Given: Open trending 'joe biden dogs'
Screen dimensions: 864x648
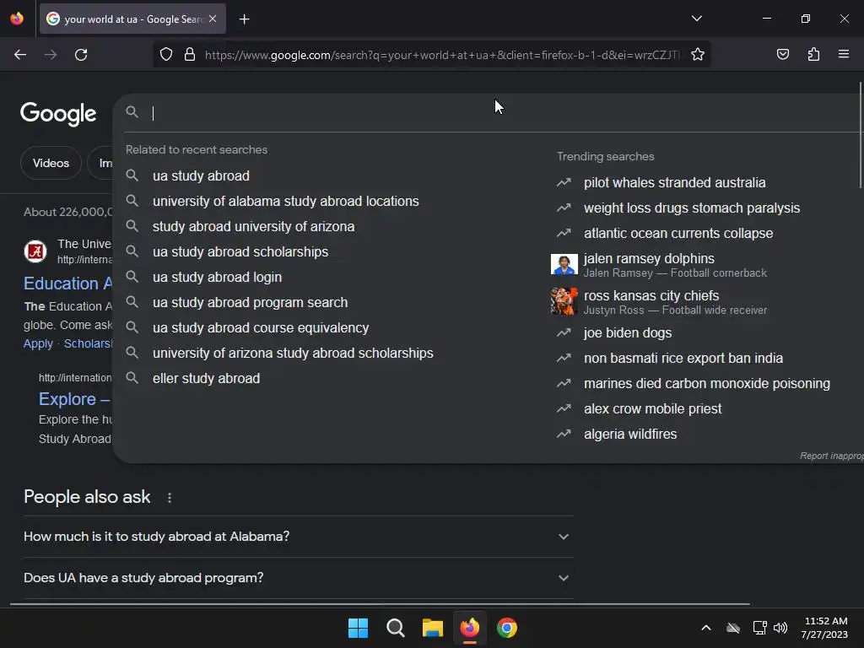Looking at the screenshot, I should tap(628, 332).
